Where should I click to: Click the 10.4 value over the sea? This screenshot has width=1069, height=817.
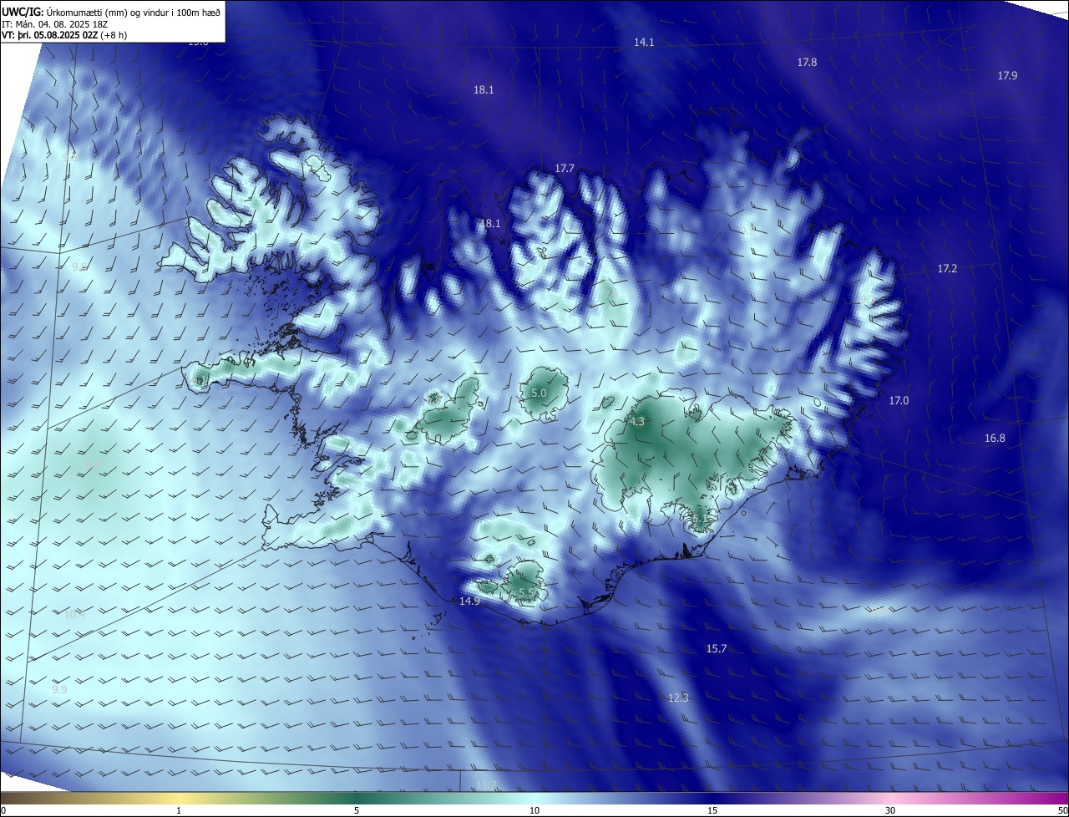click(x=74, y=614)
